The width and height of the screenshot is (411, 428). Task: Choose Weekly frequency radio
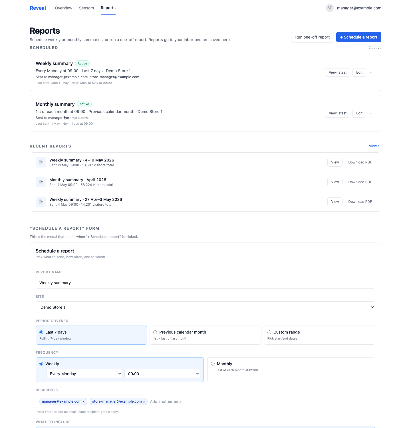coord(41,364)
